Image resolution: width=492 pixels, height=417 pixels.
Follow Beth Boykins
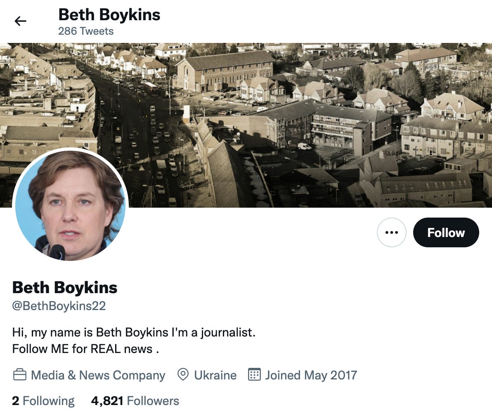point(446,232)
